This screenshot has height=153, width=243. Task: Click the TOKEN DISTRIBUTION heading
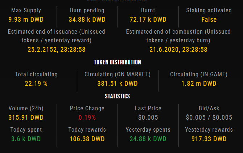118,62
